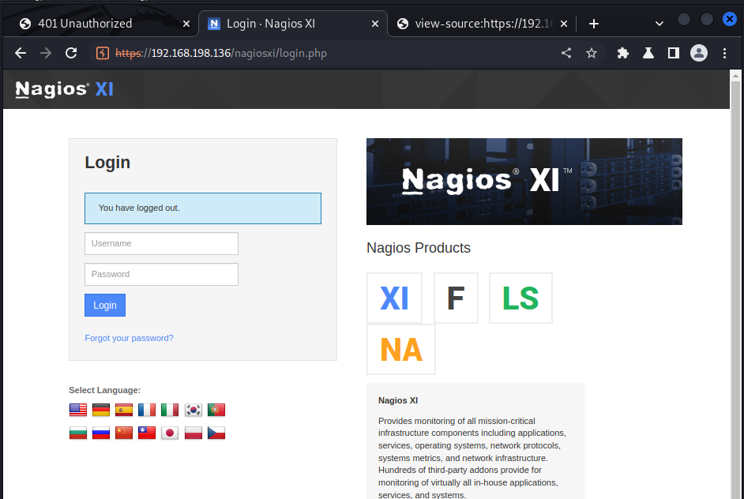
Task: Click the 'Select Language:' label
Action: click(x=105, y=390)
